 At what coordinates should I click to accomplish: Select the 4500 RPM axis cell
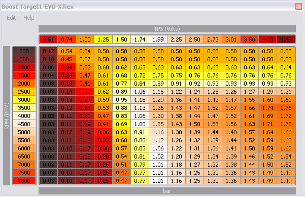pyautogui.click(x=24, y=124)
